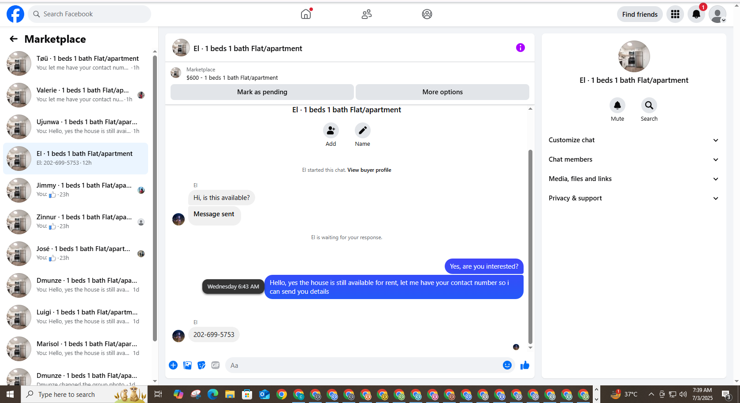
Task: Attach a file with the photo icon
Action: click(x=187, y=365)
